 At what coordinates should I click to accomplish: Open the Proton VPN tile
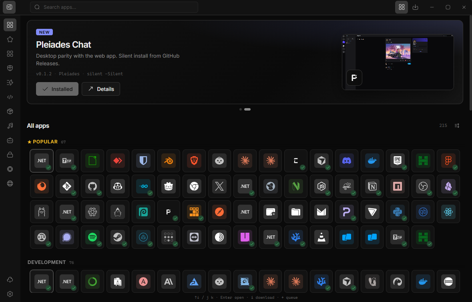(372, 212)
